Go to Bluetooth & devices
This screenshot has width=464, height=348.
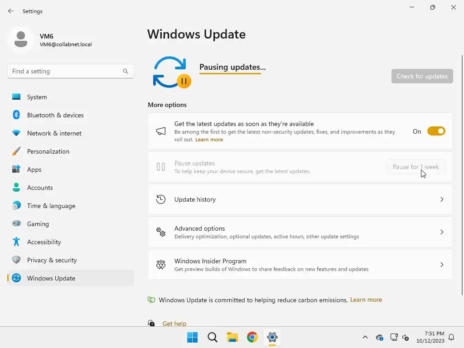point(70,115)
